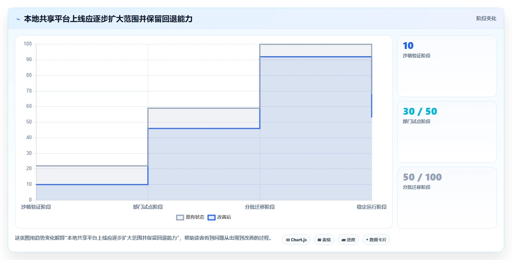Click the 10 沙箱验证阶段 card value
Viewport: 512px width, 260px height.
[x=408, y=46]
